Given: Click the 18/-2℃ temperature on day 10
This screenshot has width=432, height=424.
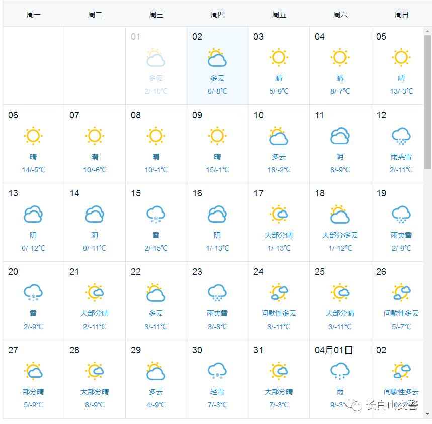Looking at the screenshot, I should click(279, 170).
